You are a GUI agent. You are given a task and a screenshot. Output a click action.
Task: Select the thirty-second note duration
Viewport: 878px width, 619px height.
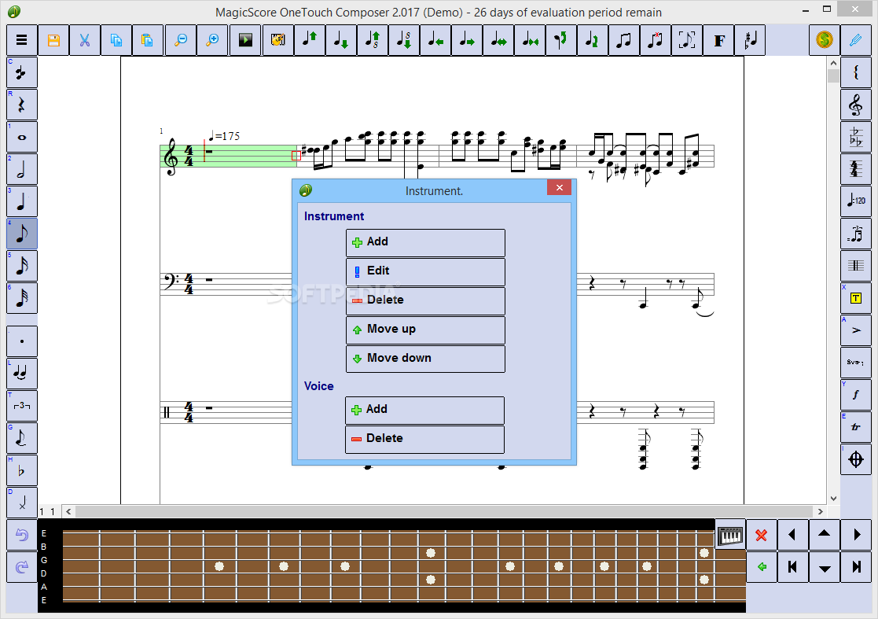[22, 298]
